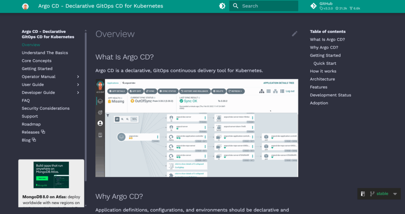
Task: Click the Read the Docs book icon
Action: pos(363,194)
